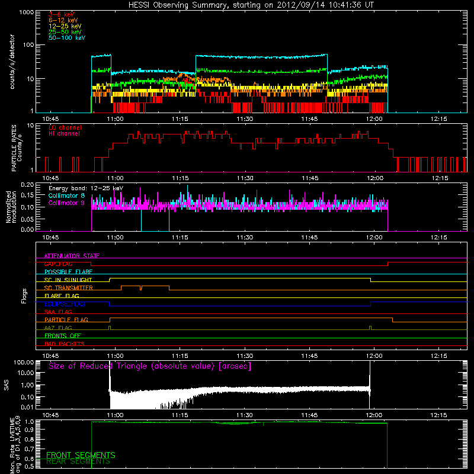Click the "SAA_FLAG" flag label

pyautogui.click(x=58, y=312)
